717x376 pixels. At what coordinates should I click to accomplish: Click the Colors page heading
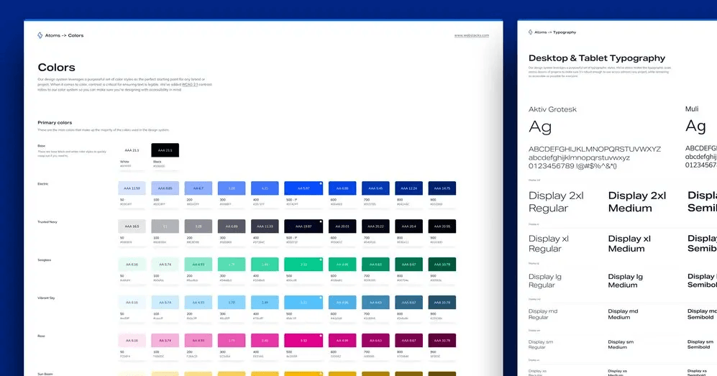[x=56, y=68]
